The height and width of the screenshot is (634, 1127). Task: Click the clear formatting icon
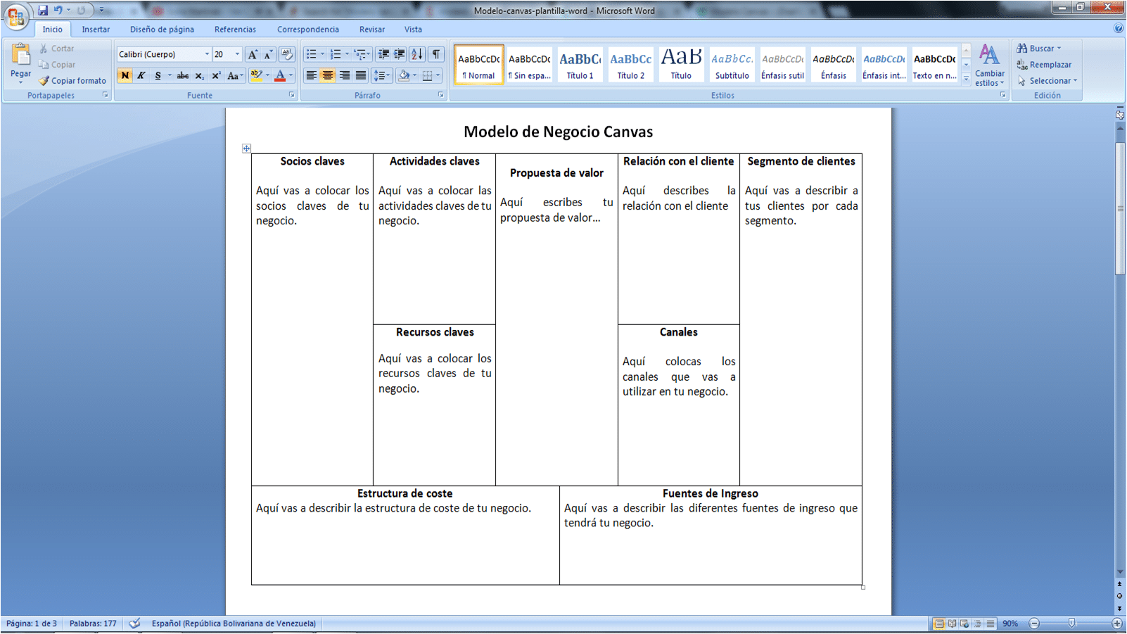[286, 54]
